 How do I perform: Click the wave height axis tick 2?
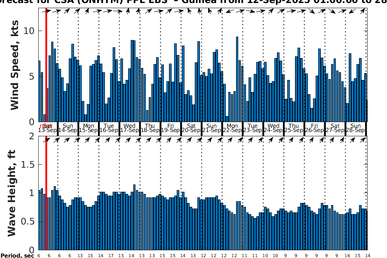[32, 136]
